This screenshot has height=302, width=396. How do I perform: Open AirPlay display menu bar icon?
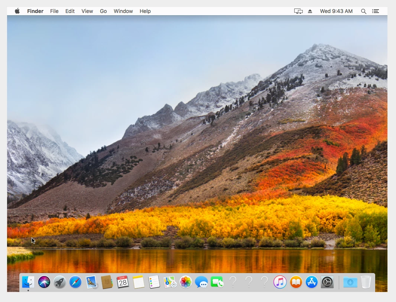point(298,11)
